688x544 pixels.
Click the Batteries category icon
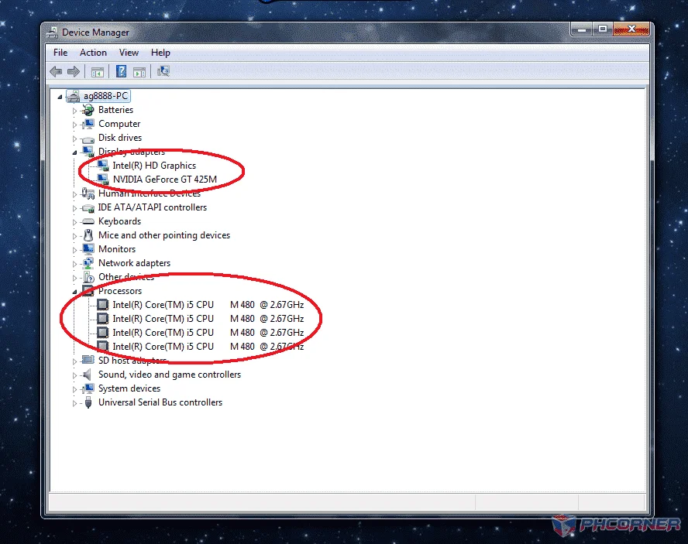click(x=88, y=110)
